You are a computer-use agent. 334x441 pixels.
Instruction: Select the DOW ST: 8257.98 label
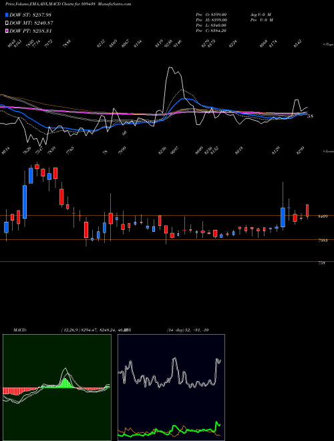click(x=30, y=15)
